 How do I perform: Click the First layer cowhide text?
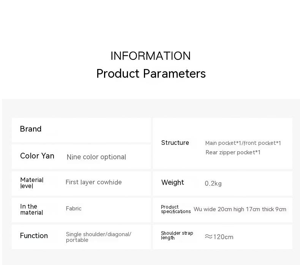(x=93, y=182)
